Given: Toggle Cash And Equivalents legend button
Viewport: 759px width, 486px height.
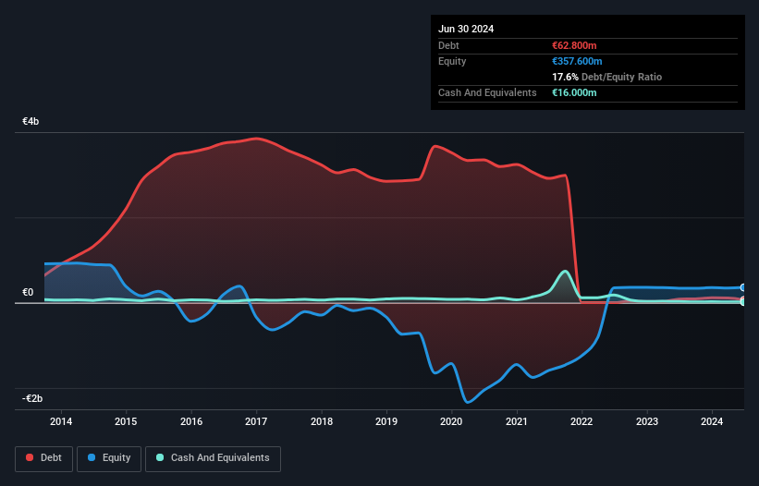Looking at the screenshot, I should pyautogui.click(x=213, y=458).
